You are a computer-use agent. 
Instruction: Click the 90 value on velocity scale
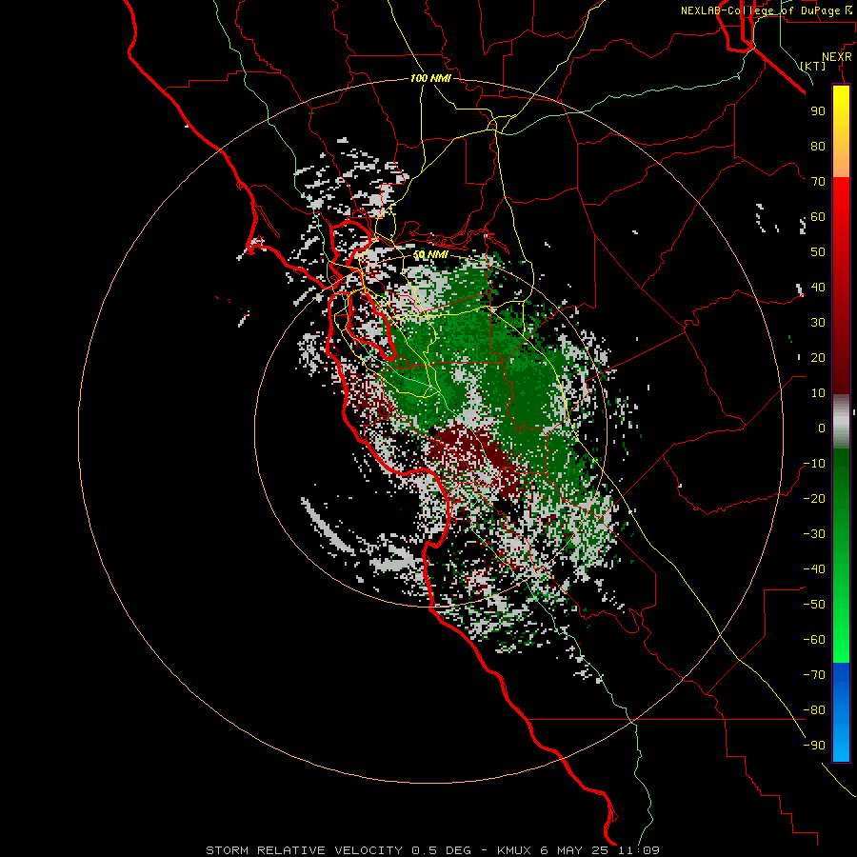[818, 111]
